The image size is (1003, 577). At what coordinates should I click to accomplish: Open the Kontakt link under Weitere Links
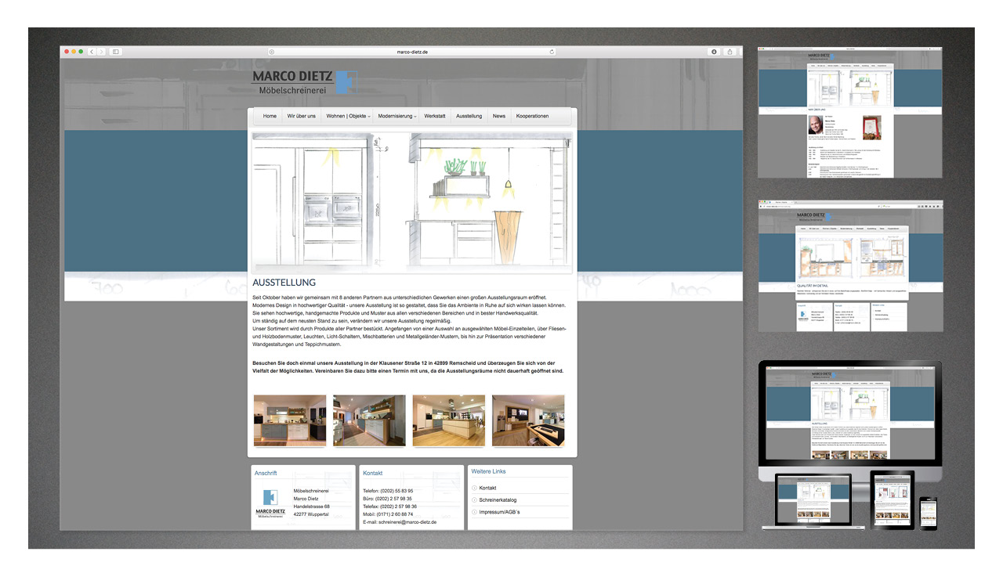[487, 488]
